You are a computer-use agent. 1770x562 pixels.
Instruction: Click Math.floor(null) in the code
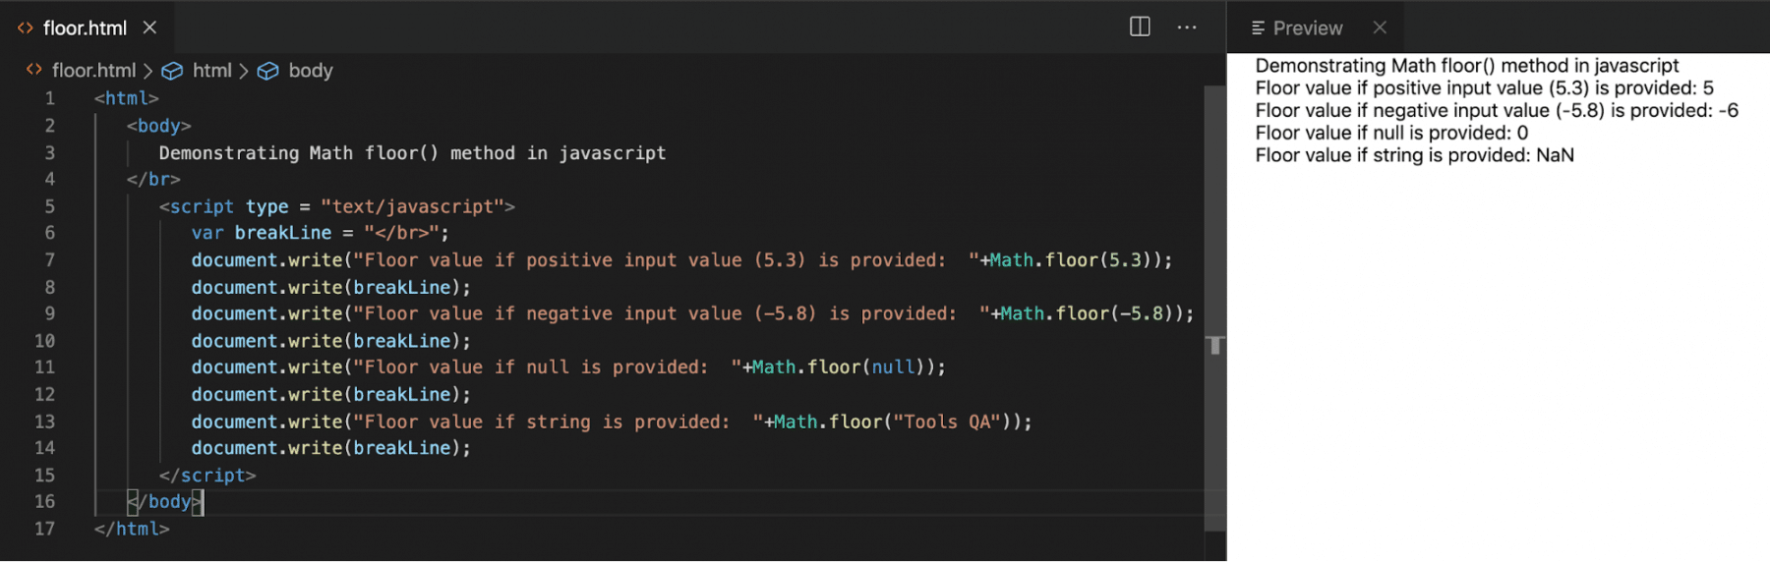839,366
